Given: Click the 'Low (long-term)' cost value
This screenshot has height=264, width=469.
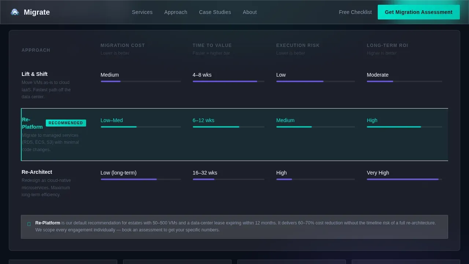Looking at the screenshot, I should pos(118,173).
